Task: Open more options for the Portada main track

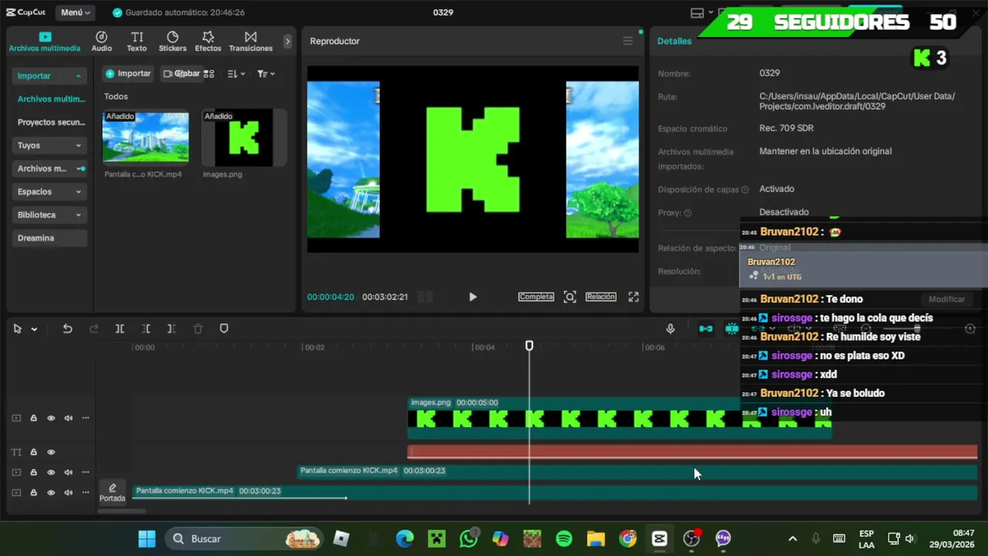Action: (86, 493)
